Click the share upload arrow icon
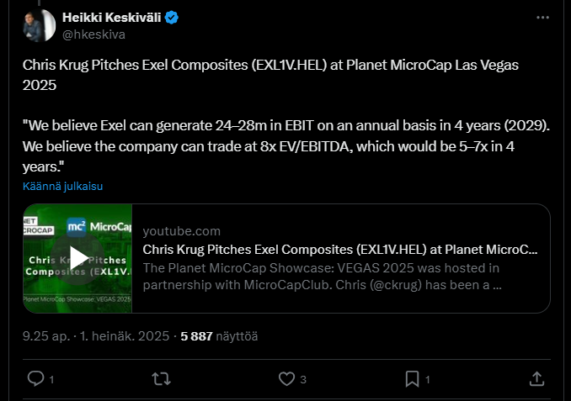 coord(536,379)
